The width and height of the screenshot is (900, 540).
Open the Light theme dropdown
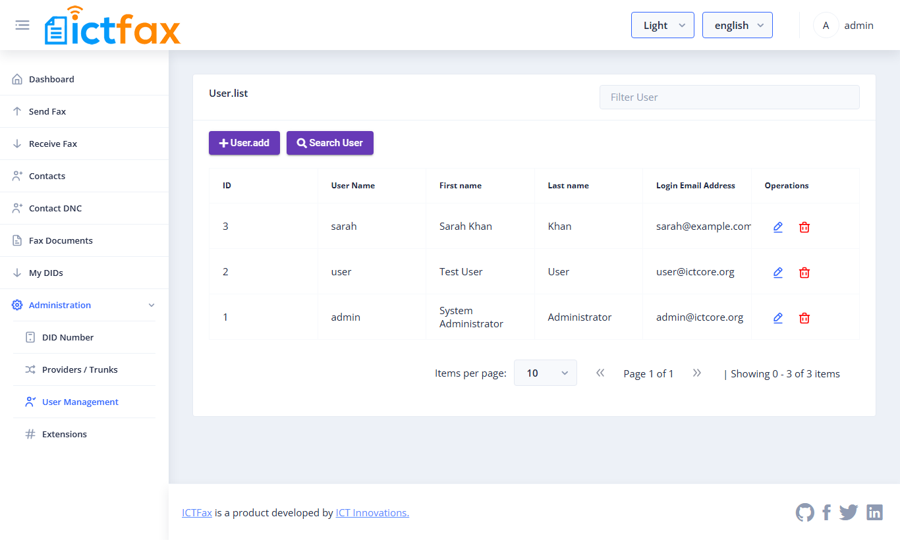click(663, 25)
